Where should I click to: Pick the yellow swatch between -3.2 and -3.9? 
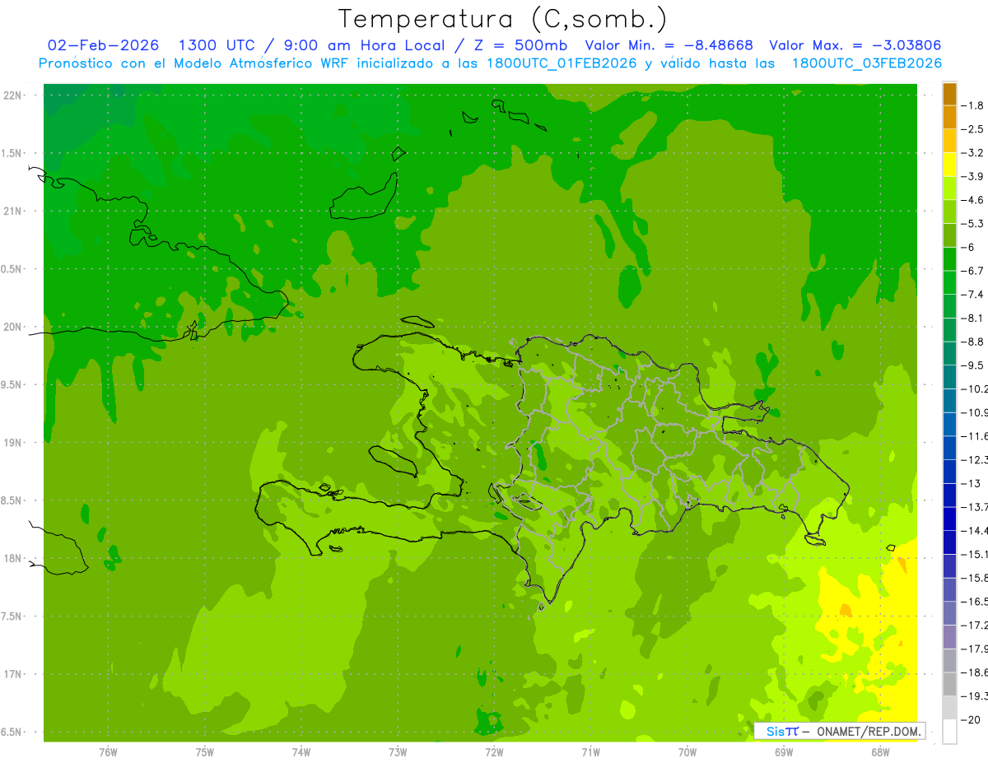(x=949, y=165)
